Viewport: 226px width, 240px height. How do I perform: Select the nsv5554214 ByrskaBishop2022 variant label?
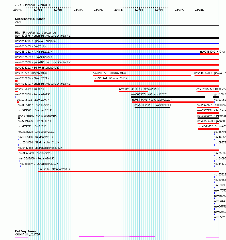[x=37, y=41]
